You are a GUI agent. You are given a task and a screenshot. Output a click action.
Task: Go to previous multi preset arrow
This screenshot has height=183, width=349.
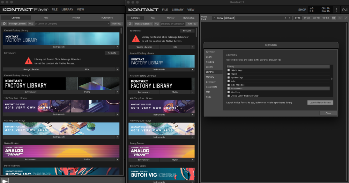[285, 18]
